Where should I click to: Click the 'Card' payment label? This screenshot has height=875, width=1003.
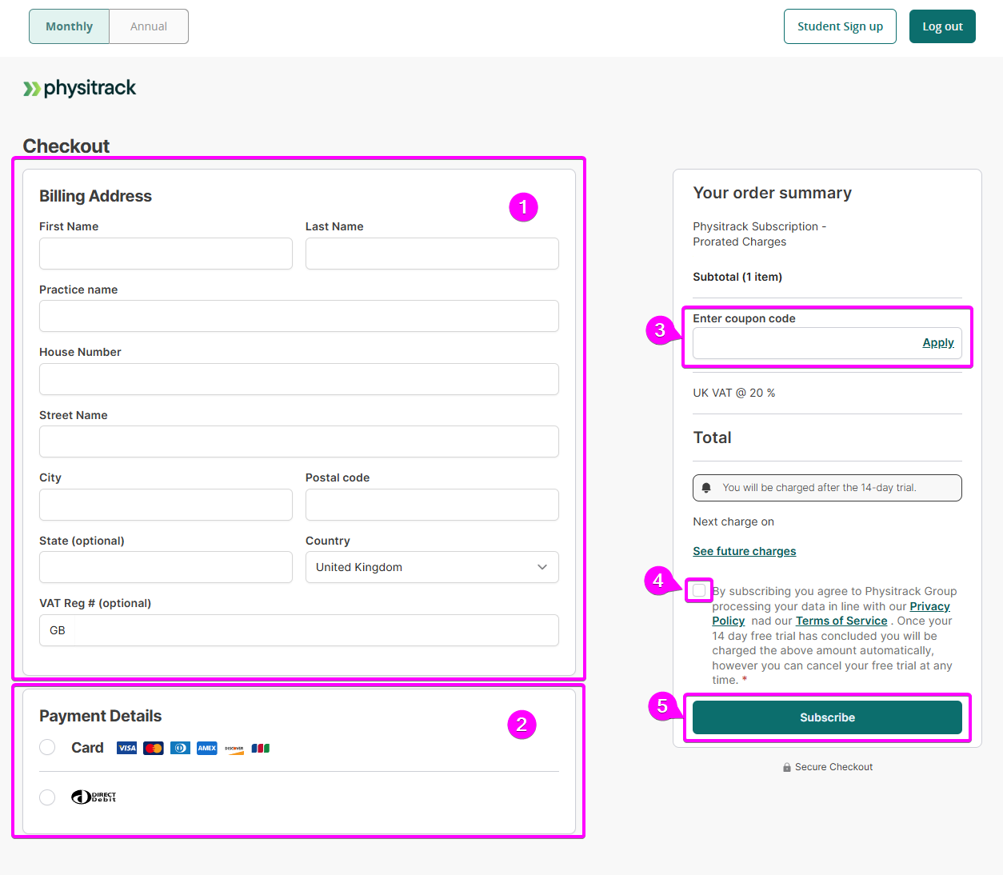pyautogui.click(x=87, y=748)
